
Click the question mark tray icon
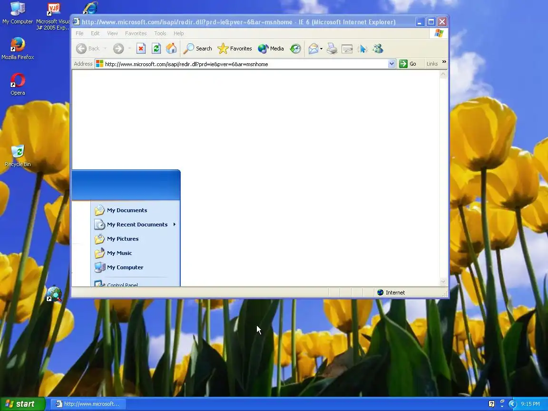[491, 404]
